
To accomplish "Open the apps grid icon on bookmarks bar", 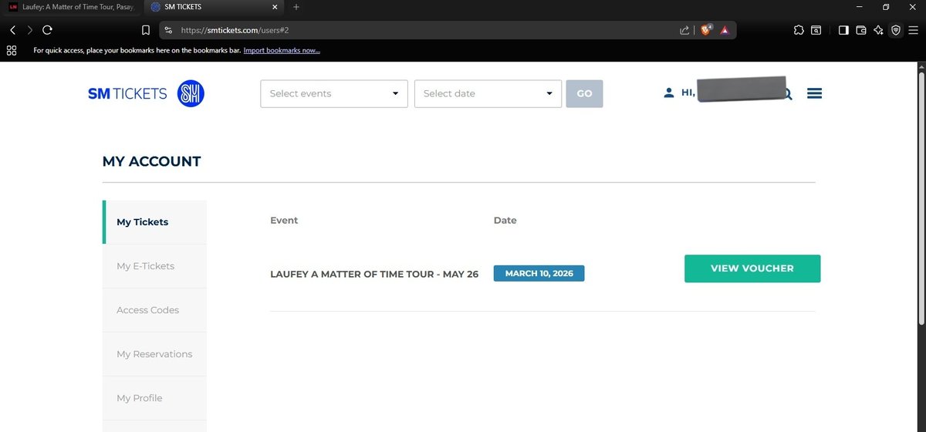I will click(x=12, y=50).
